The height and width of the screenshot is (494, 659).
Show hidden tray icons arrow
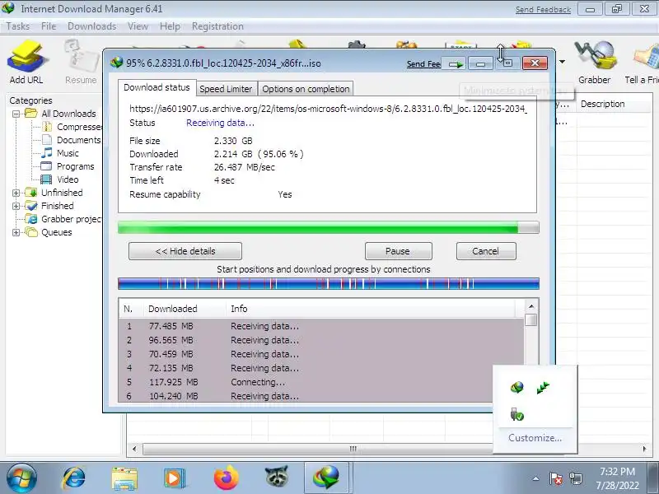click(x=536, y=478)
